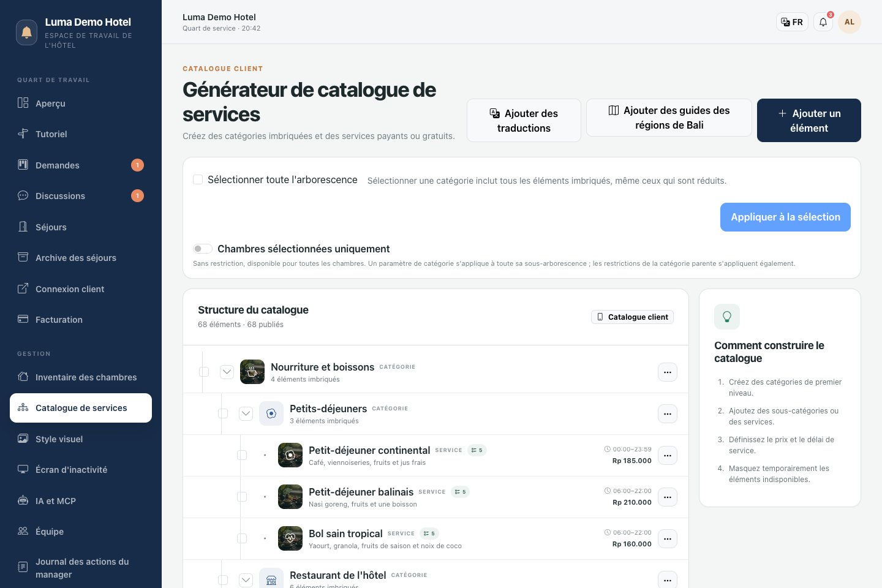Screen dimensions: 882x588
Task: Click Ajouter des guides des régions de Bali
Action: click(669, 118)
